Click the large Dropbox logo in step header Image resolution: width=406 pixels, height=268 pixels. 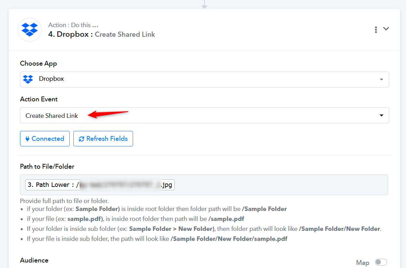coord(30,30)
